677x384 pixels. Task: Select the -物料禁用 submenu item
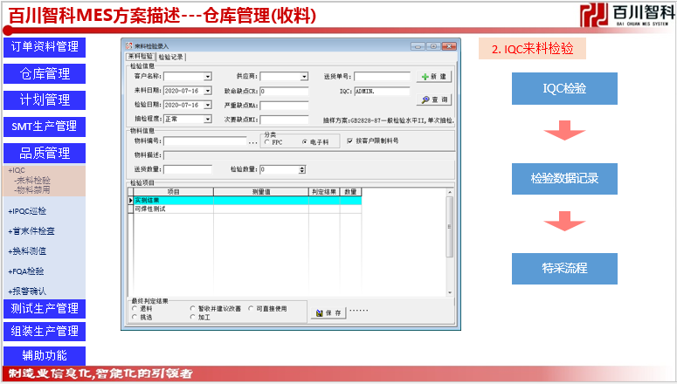[32, 189]
